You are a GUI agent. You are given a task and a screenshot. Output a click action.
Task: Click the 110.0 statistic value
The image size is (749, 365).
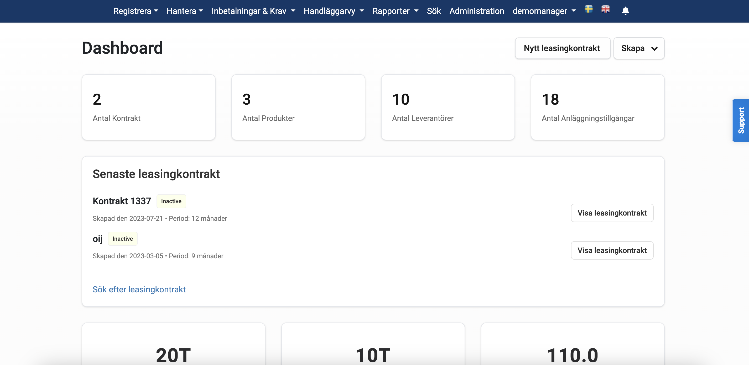click(573, 355)
